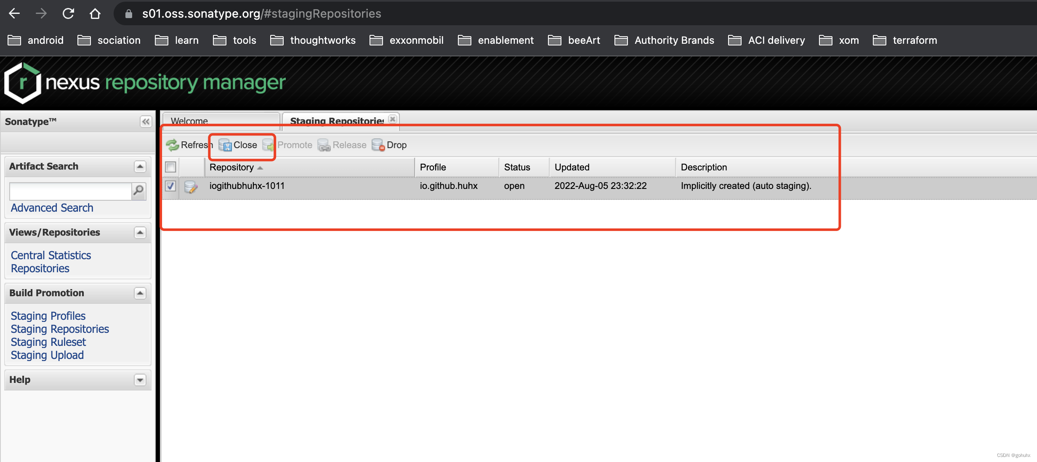Open the terraform bookmarks folder
The width and height of the screenshot is (1037, 462).
pyautogui.click(x=905, y=40)
